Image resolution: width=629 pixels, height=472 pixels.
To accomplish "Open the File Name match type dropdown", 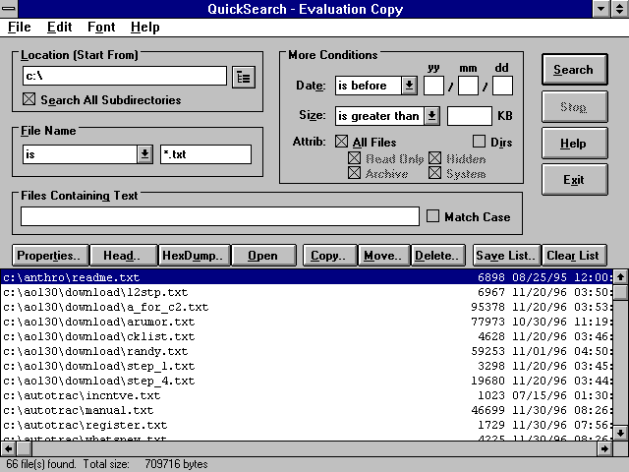I will [144, 154].
